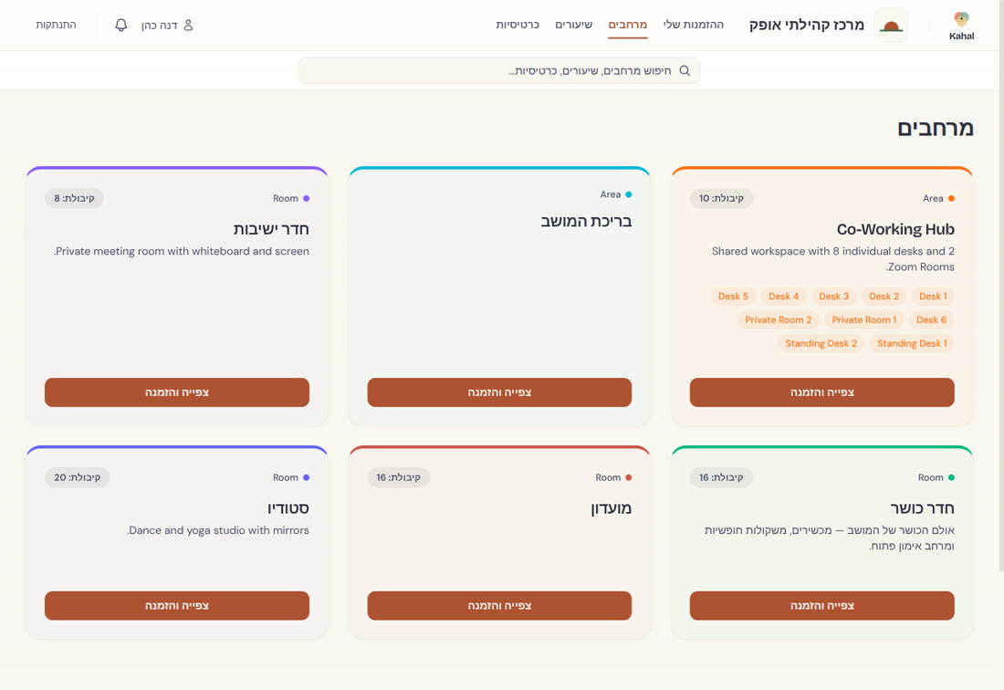Click the קיבולת: 8 capacity badge
The image size is (1004, 690).
coord(74,198)
